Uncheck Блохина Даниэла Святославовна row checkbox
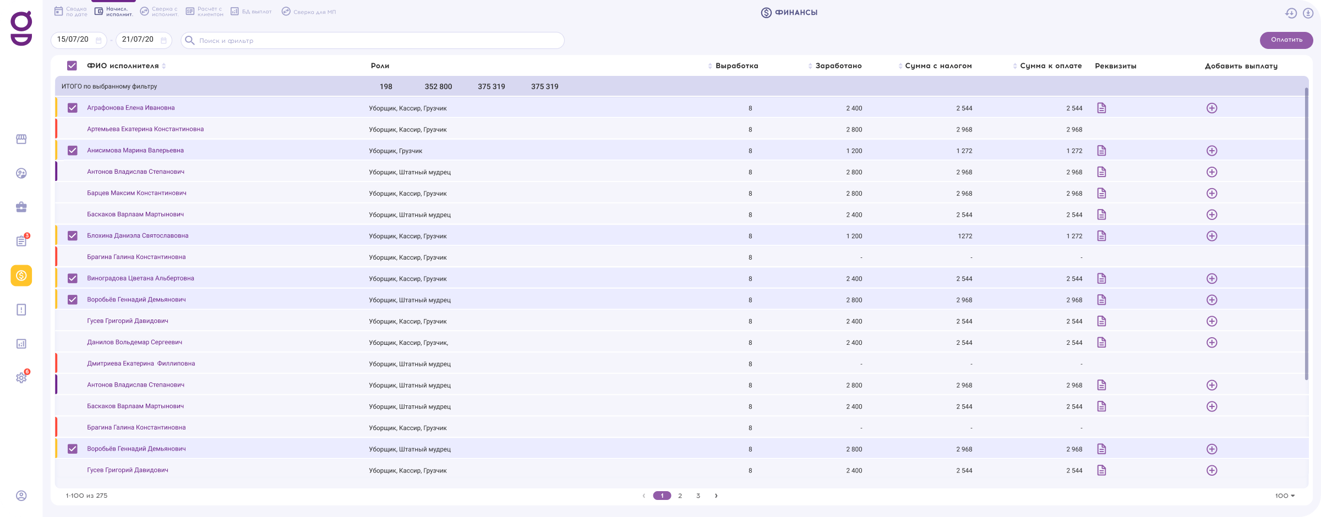Screen dimensions: 1321x517 click(72, 236)
